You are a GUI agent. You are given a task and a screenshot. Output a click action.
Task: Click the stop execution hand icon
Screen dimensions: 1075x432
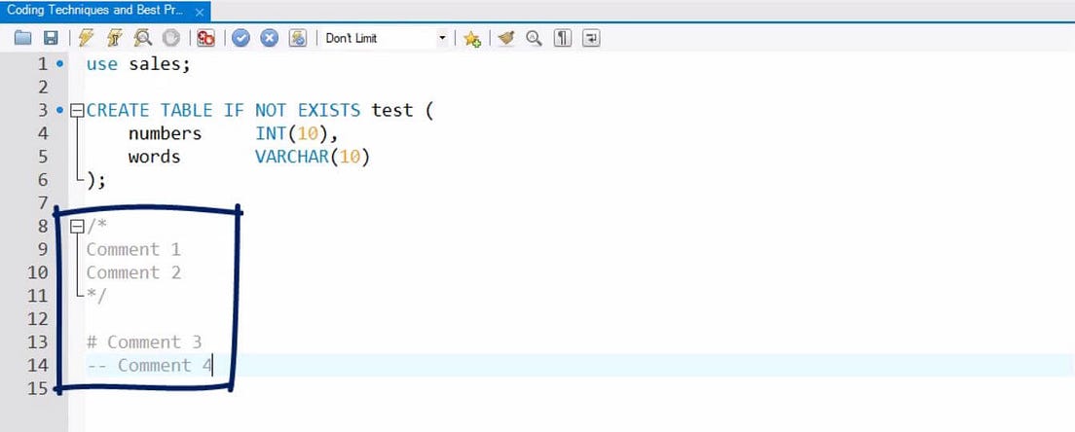tap(171, 38)
